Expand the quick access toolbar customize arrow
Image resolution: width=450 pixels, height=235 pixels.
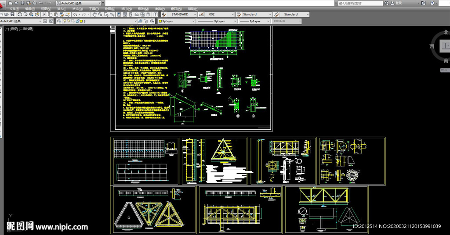pos(103,3)
